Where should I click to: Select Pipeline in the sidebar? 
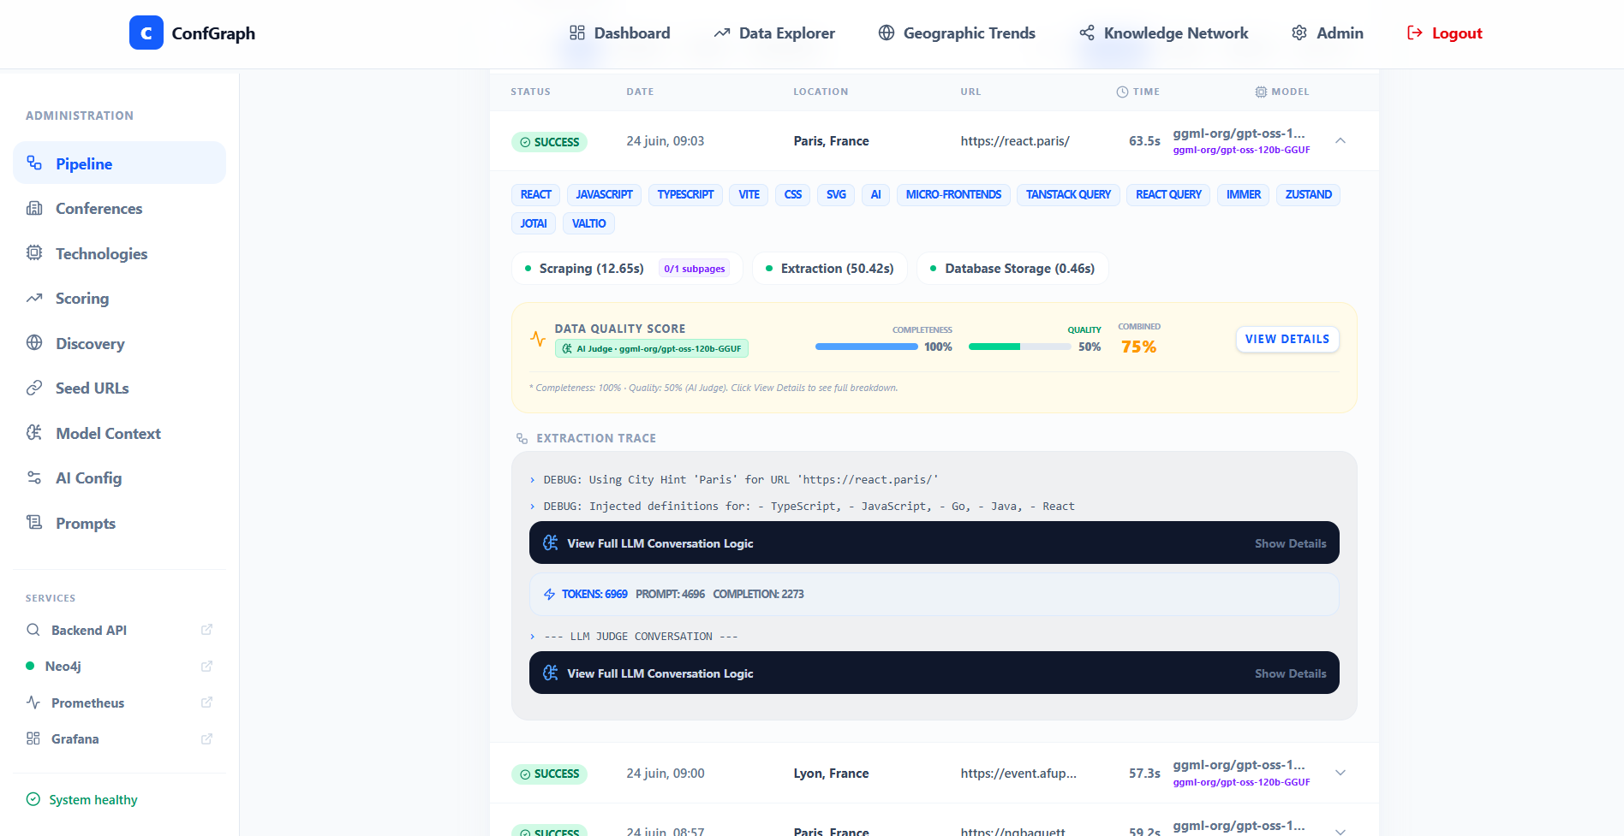click(119, 163)
